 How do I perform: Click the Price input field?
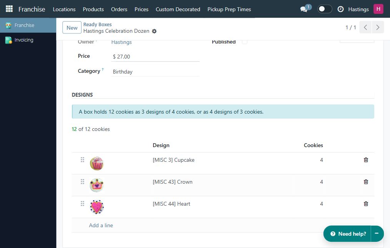point(155,57)
